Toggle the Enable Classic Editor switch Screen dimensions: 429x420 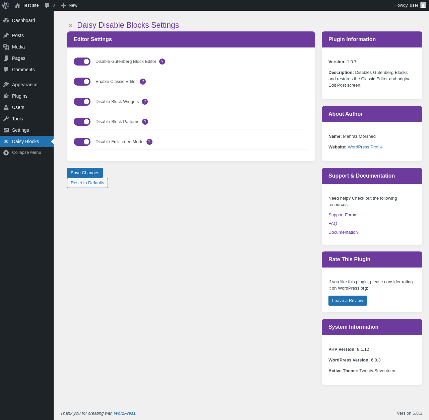coord(82,82)
